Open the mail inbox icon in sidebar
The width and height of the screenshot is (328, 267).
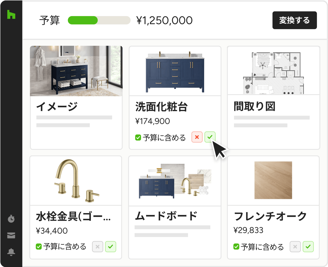tap(11, 235)
